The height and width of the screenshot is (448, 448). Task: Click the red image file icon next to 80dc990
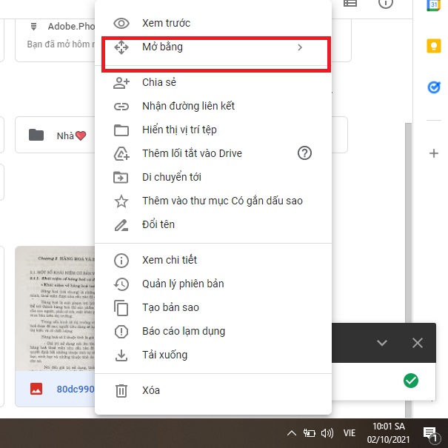tap(36, 389)
